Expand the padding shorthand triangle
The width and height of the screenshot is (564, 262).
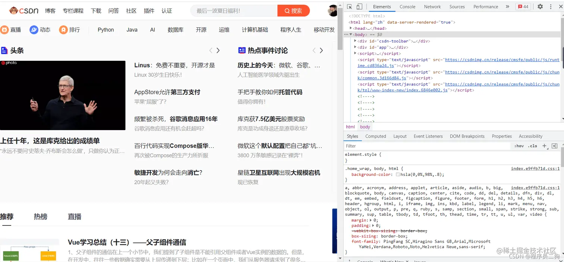tap(373, 225)
